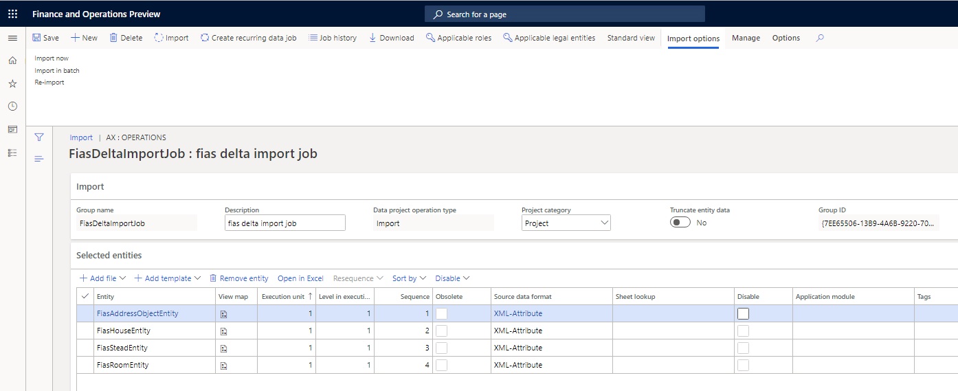958x391 pixels.
Task: Open Modules list icon in sidebar
Action: 12,153
